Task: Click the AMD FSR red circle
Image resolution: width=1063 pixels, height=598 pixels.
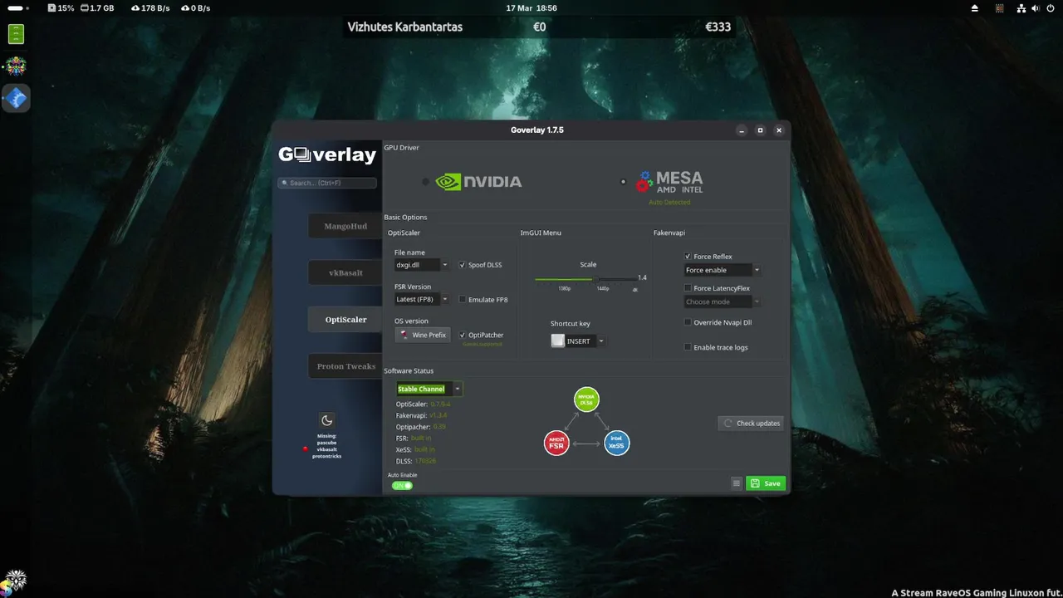Action: [x=556, y=443]
